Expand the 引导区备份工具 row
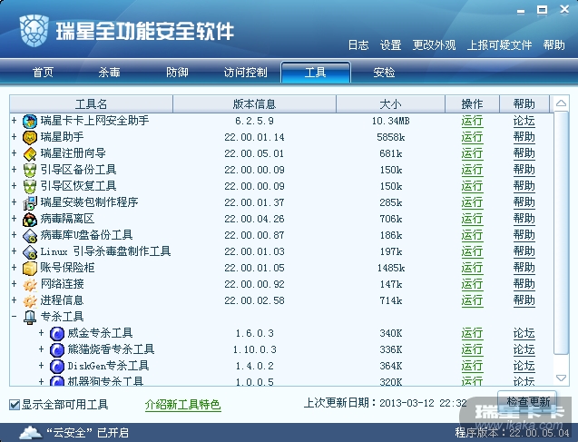578x442 pixels. [x=14, y=169]
